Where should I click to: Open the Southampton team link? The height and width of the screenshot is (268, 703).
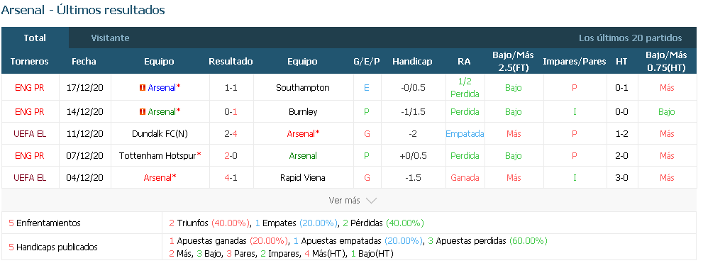303,88
